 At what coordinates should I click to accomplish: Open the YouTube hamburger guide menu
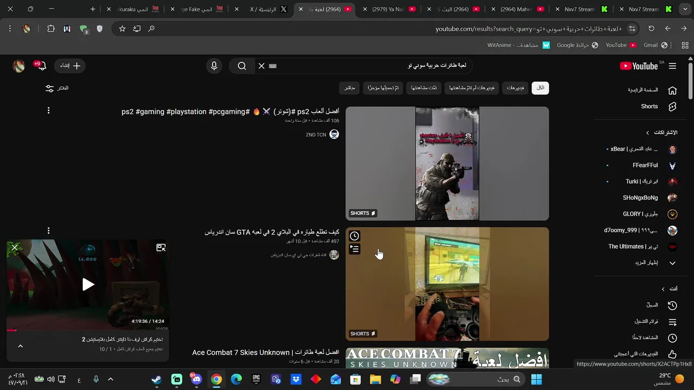(672, 66)
